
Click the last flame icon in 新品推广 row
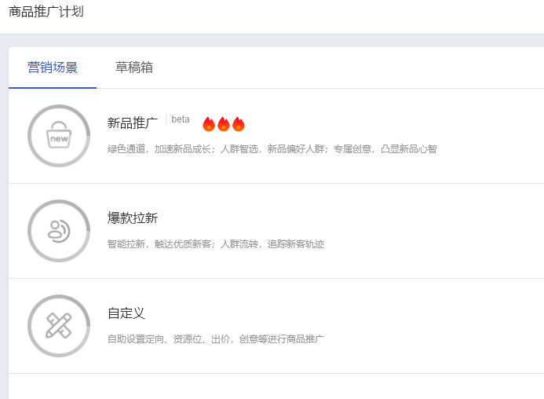tap(239, 124)
